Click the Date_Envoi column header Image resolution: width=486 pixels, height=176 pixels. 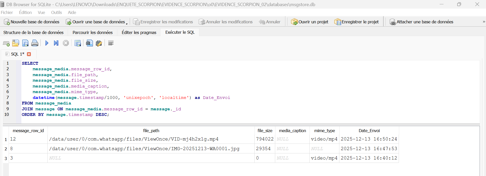(x=369, y=131)
